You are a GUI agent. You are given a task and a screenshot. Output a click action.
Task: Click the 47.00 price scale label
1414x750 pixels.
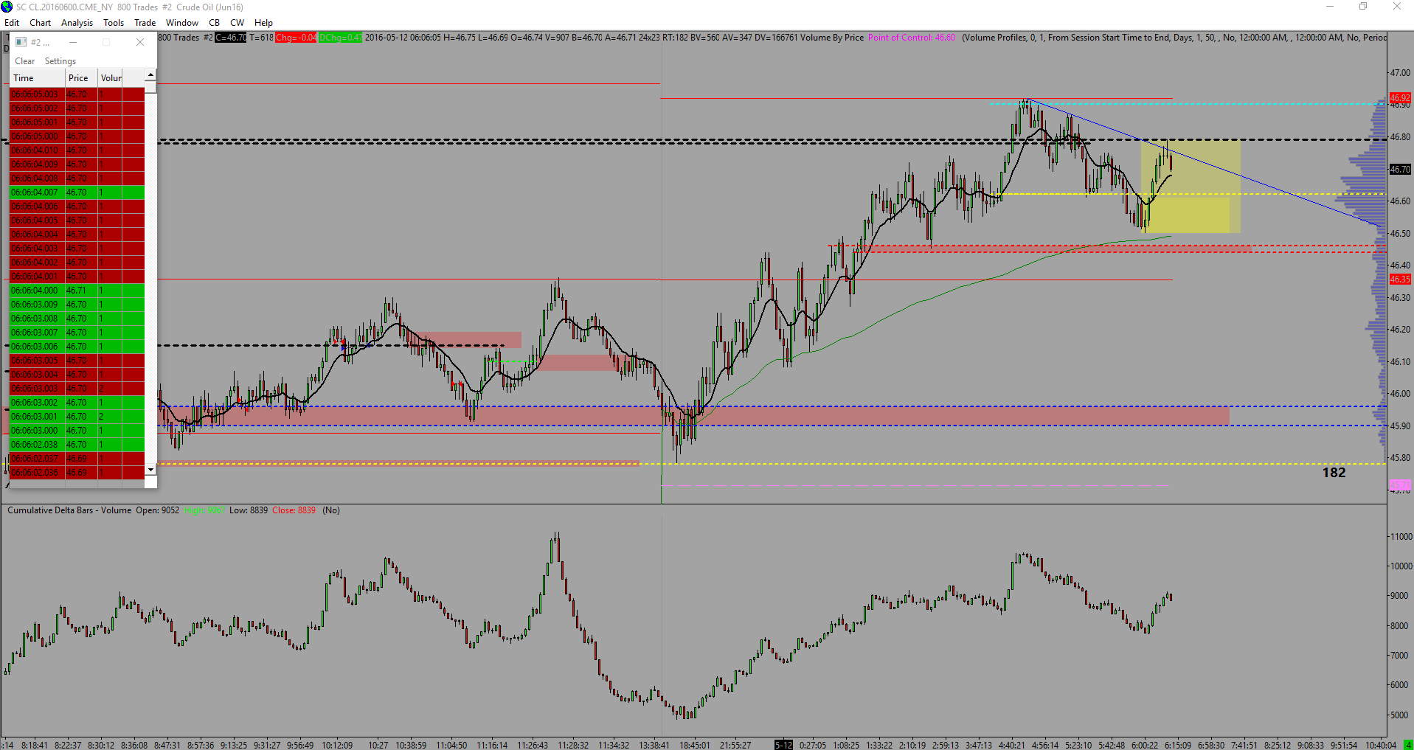coord(1400,73)
